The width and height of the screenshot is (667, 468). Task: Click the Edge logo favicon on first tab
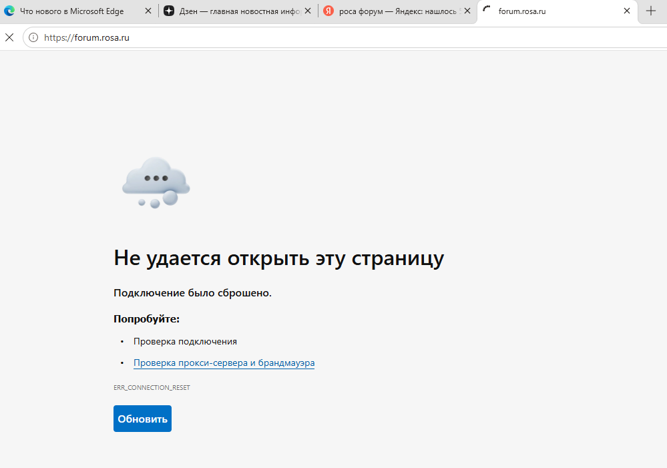(9, 11)
